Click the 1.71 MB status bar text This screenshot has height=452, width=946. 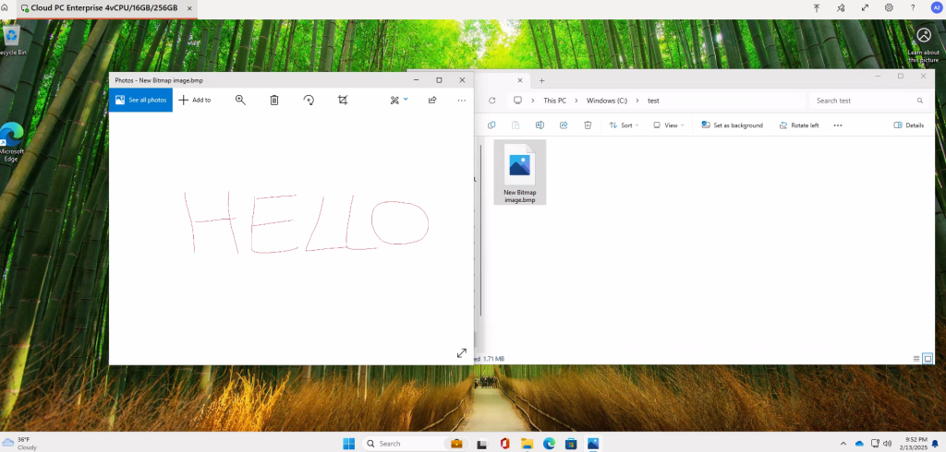tap(493, 359)
